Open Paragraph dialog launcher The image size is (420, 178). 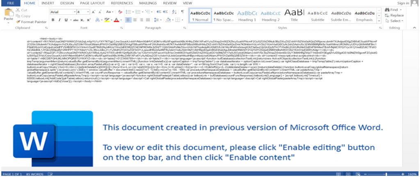tap(185, 28)
